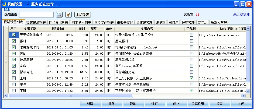Click the 保存 button

pyautogui.click(x=155, y=104)
